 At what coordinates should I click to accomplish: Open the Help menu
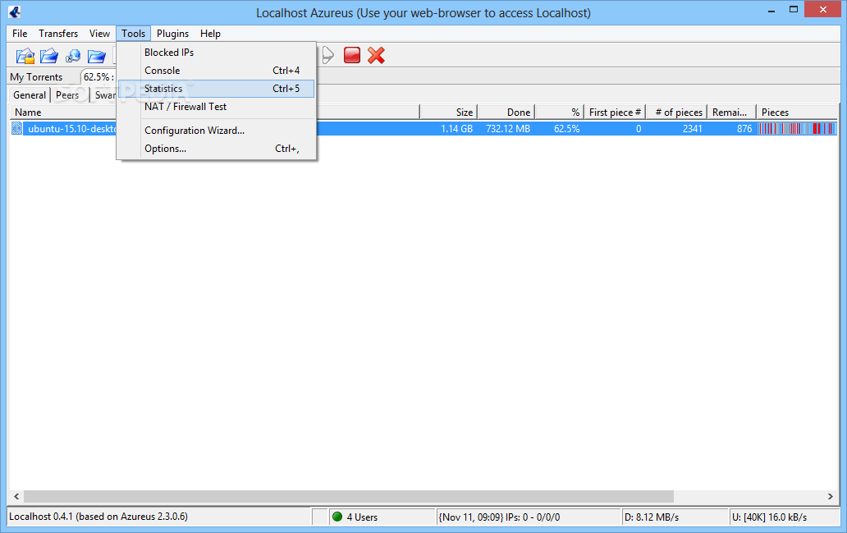click(x=210, y=34)
